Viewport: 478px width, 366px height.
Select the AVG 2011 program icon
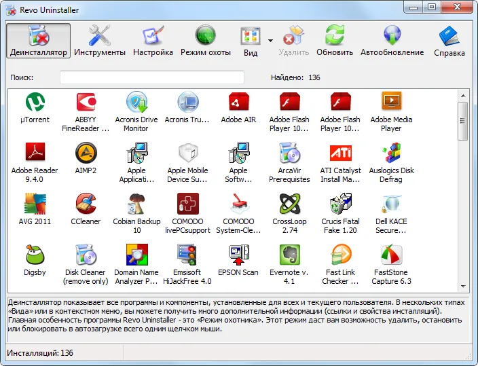point(35,204)
